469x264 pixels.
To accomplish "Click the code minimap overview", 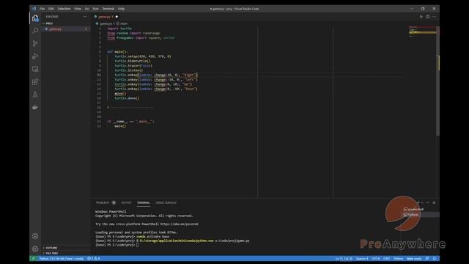I will pos(422,32).
